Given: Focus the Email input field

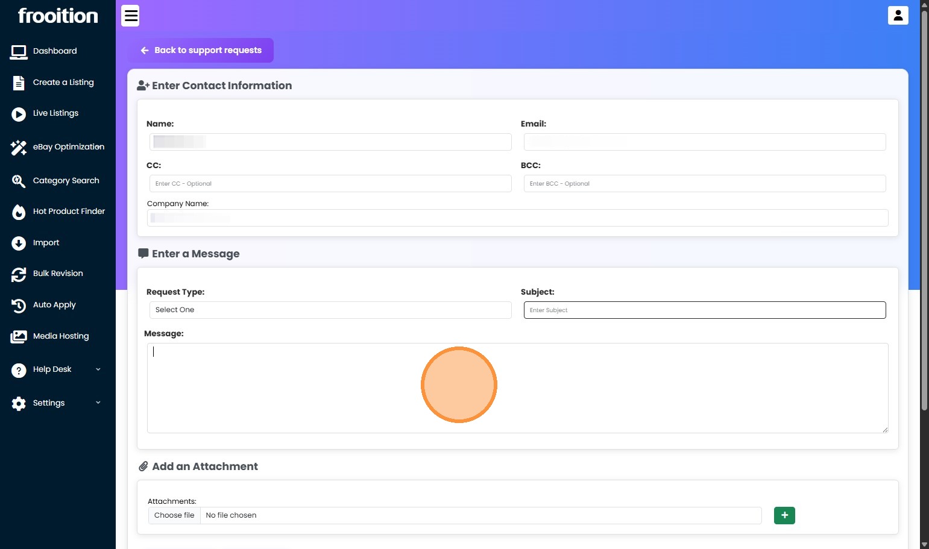Looking at the screenshot, I should (705, 142).
